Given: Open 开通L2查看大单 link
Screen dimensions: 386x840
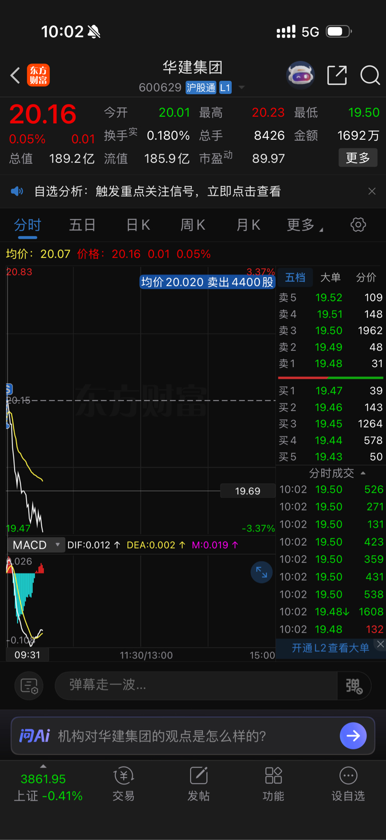Looking at the screenshot, I should point(330,648).
